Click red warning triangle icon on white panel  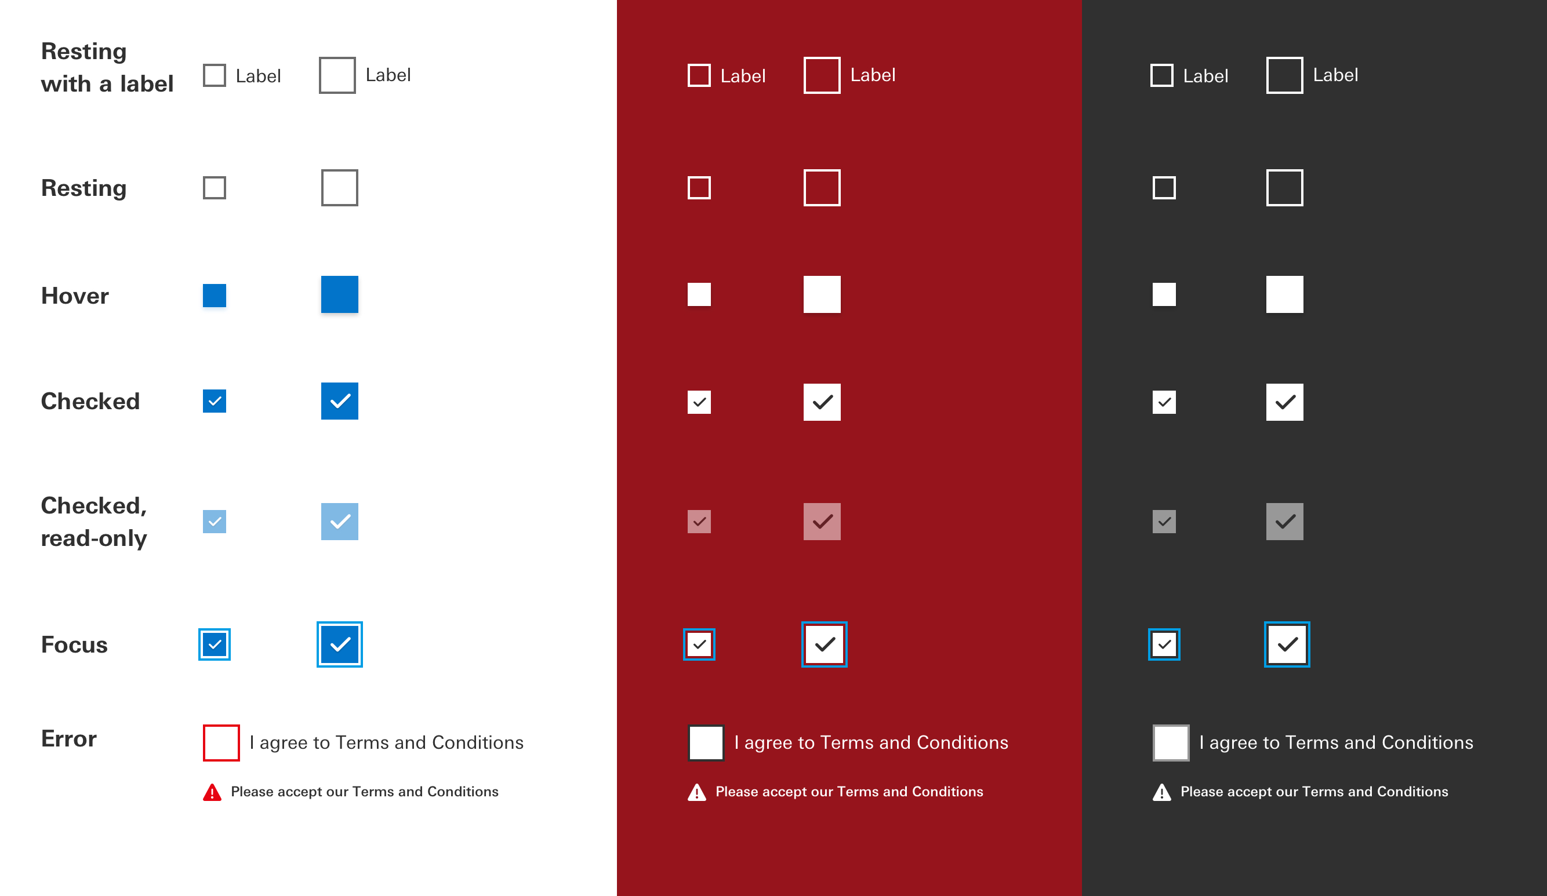point(212,792)
